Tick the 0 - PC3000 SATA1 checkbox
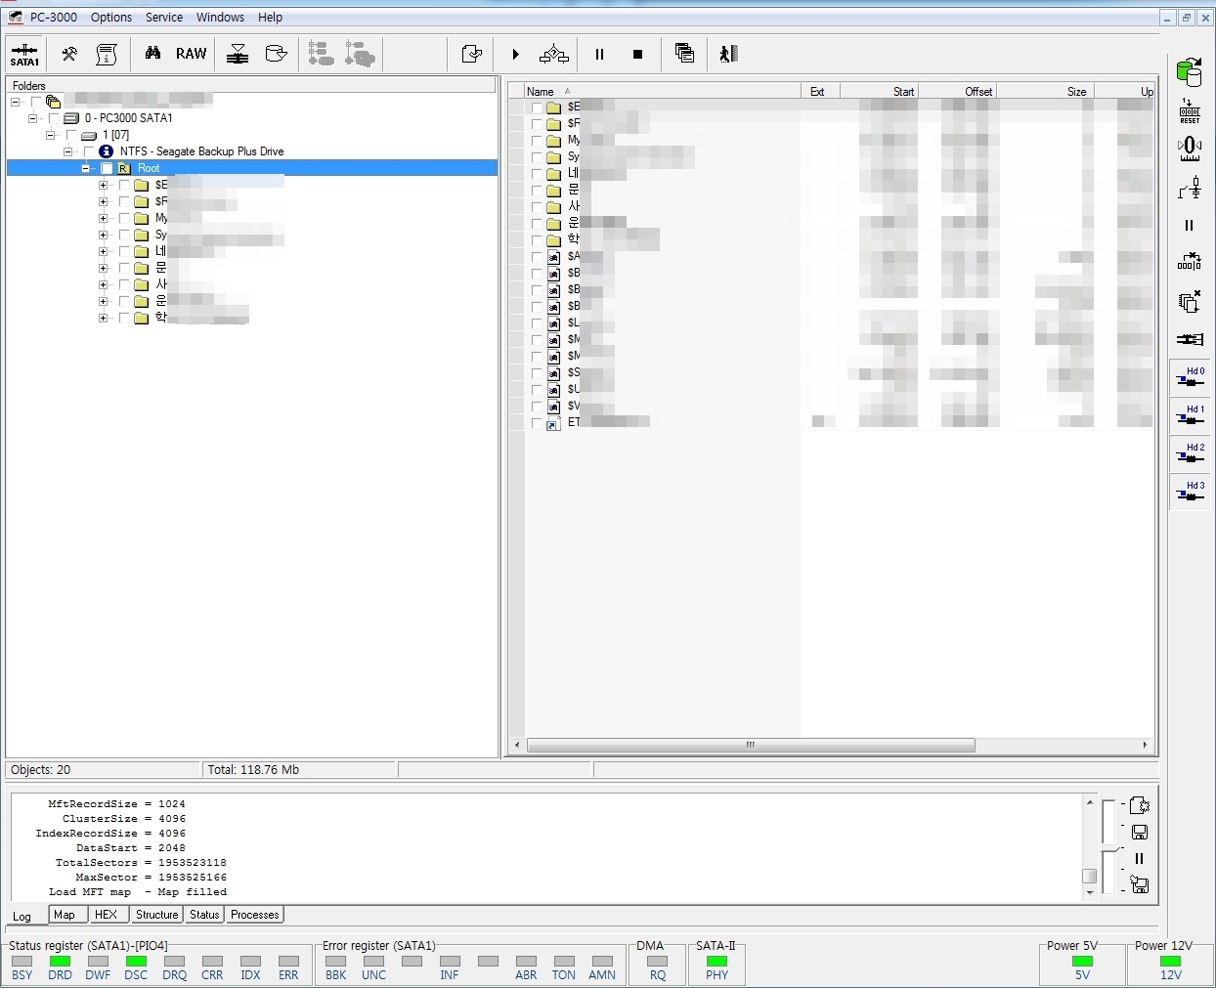The width and height of the screenshot is (1216, 988). (54, 118)
